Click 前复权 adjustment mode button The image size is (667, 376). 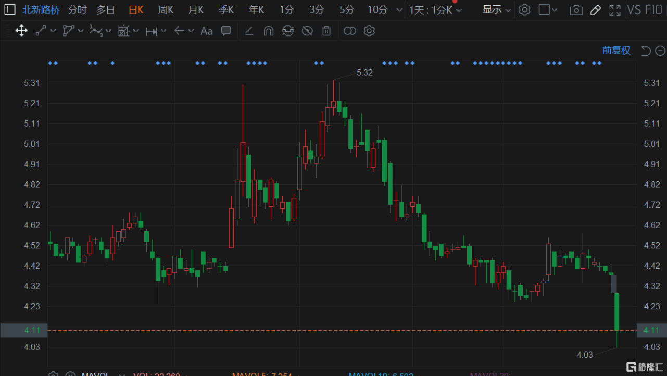point(616,51)
